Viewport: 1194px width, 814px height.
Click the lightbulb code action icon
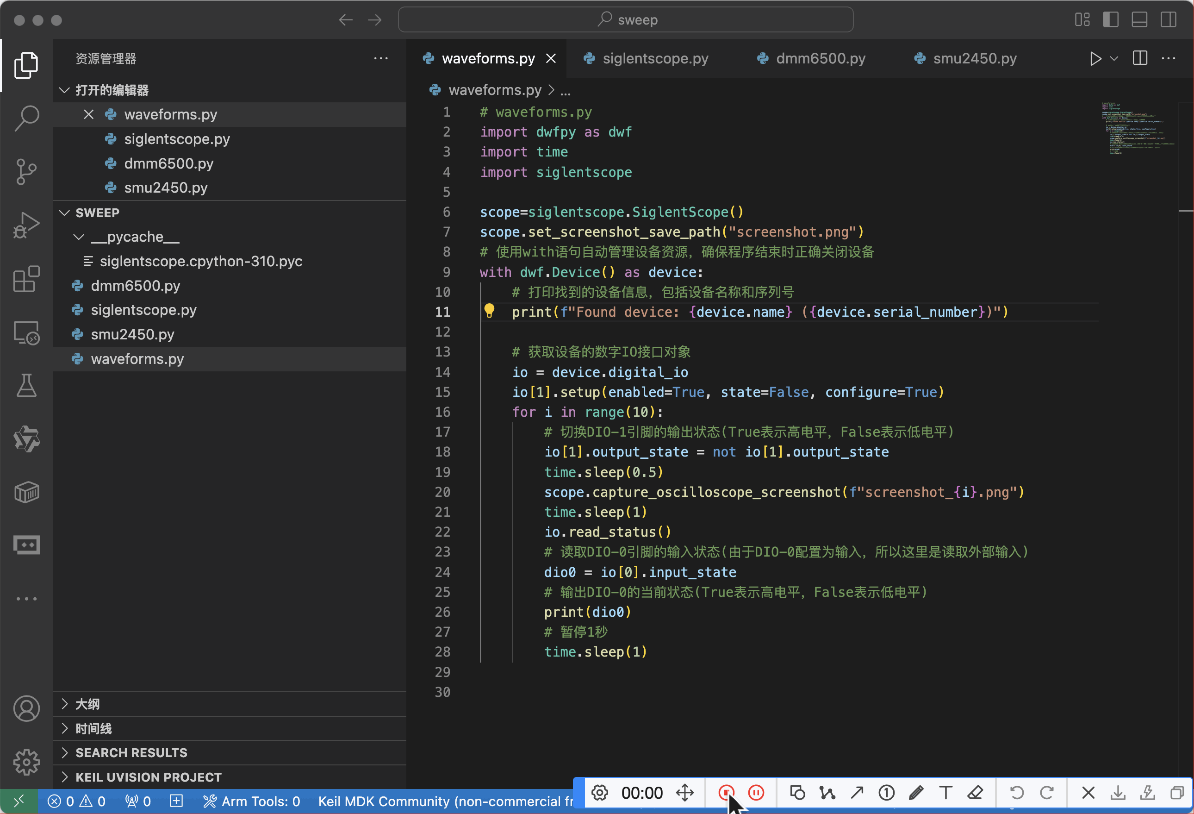(489, 311)
